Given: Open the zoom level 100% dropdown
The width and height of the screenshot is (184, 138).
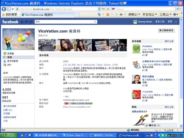Looking at the screenshot, I should tap(178, 130).
